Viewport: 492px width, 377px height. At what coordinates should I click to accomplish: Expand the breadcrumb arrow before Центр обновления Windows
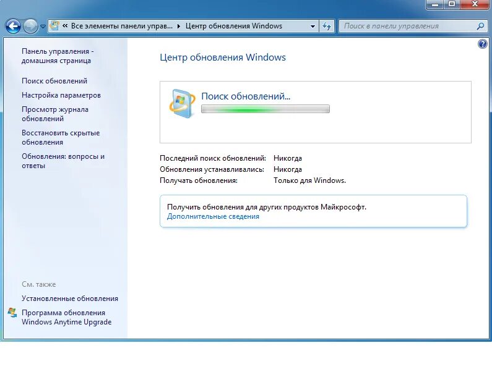179,27
